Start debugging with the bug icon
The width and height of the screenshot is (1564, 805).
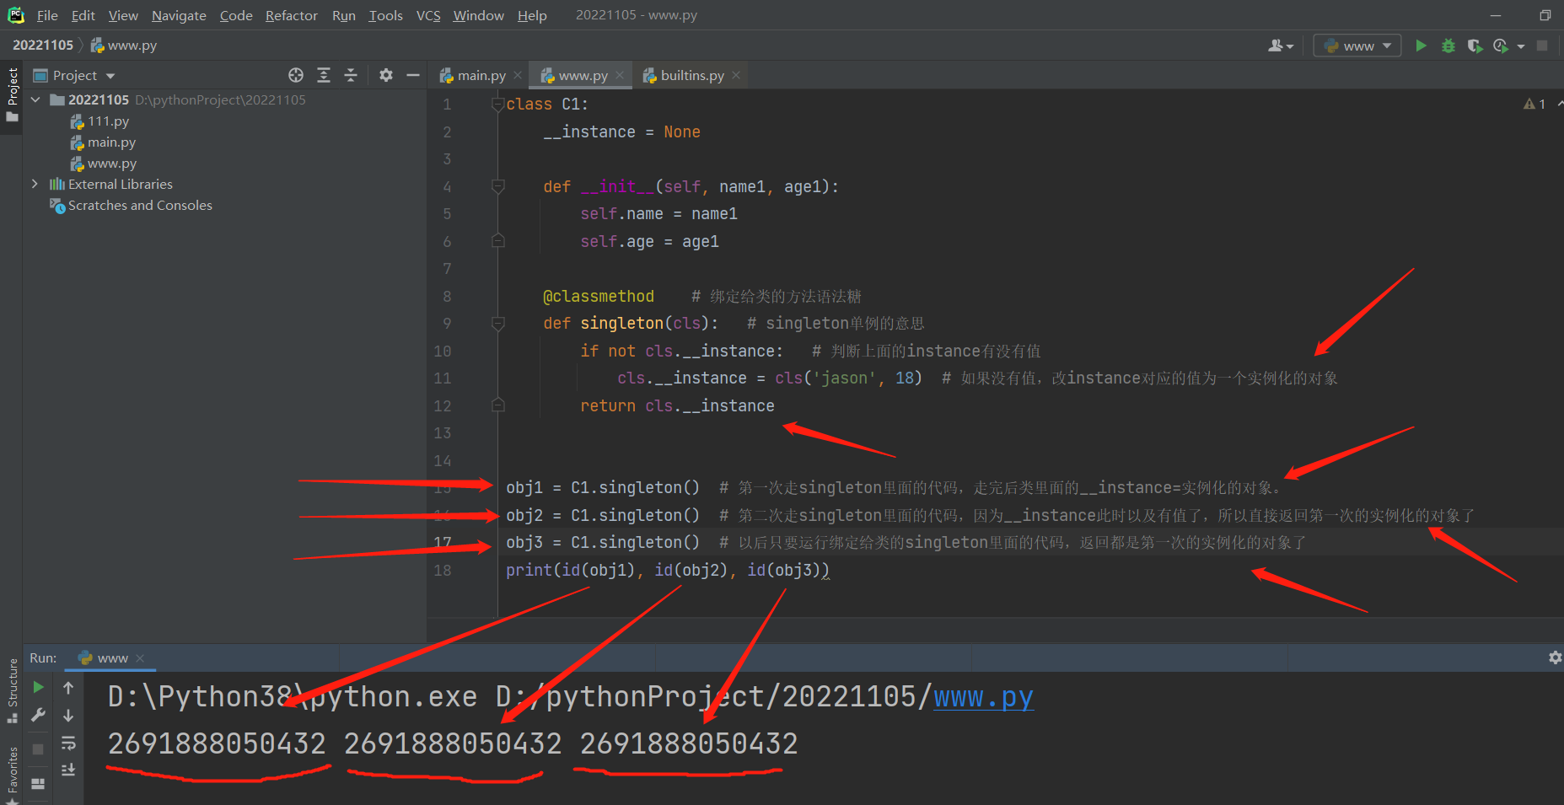[1448, 46]
